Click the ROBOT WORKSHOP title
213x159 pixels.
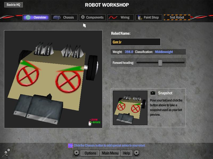click(107, 5)
